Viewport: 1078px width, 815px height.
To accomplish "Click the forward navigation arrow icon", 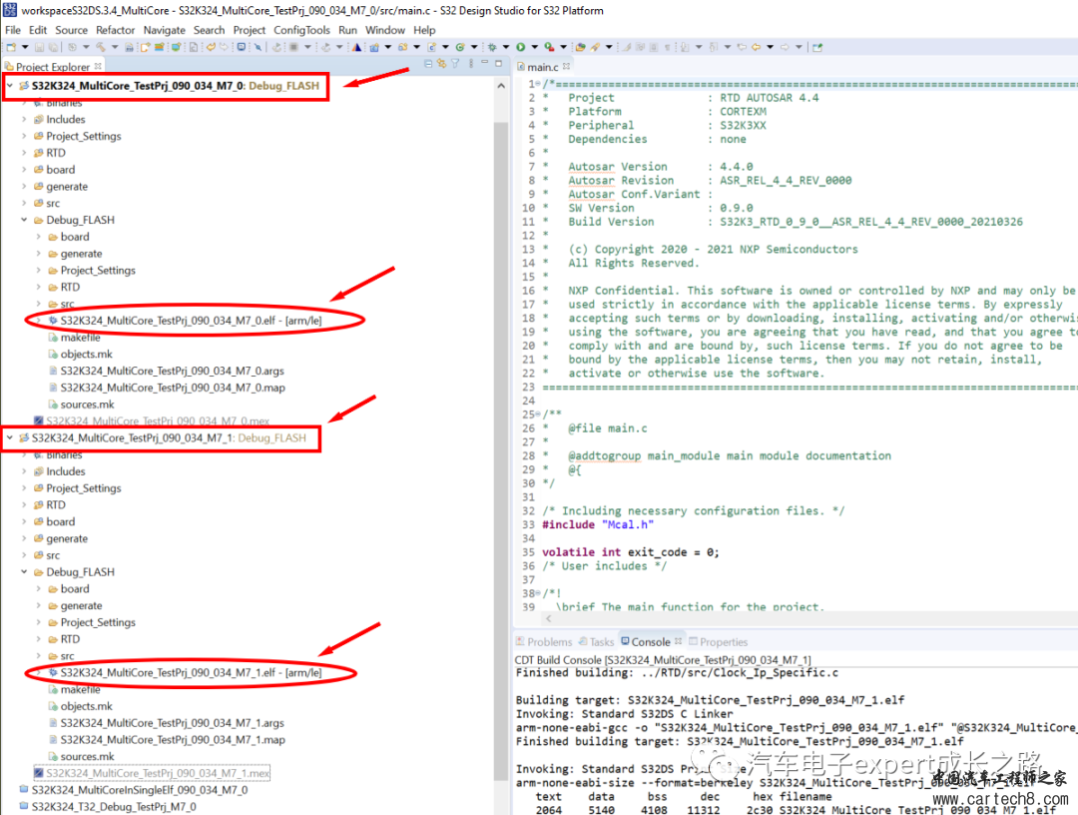I will 785,48.
